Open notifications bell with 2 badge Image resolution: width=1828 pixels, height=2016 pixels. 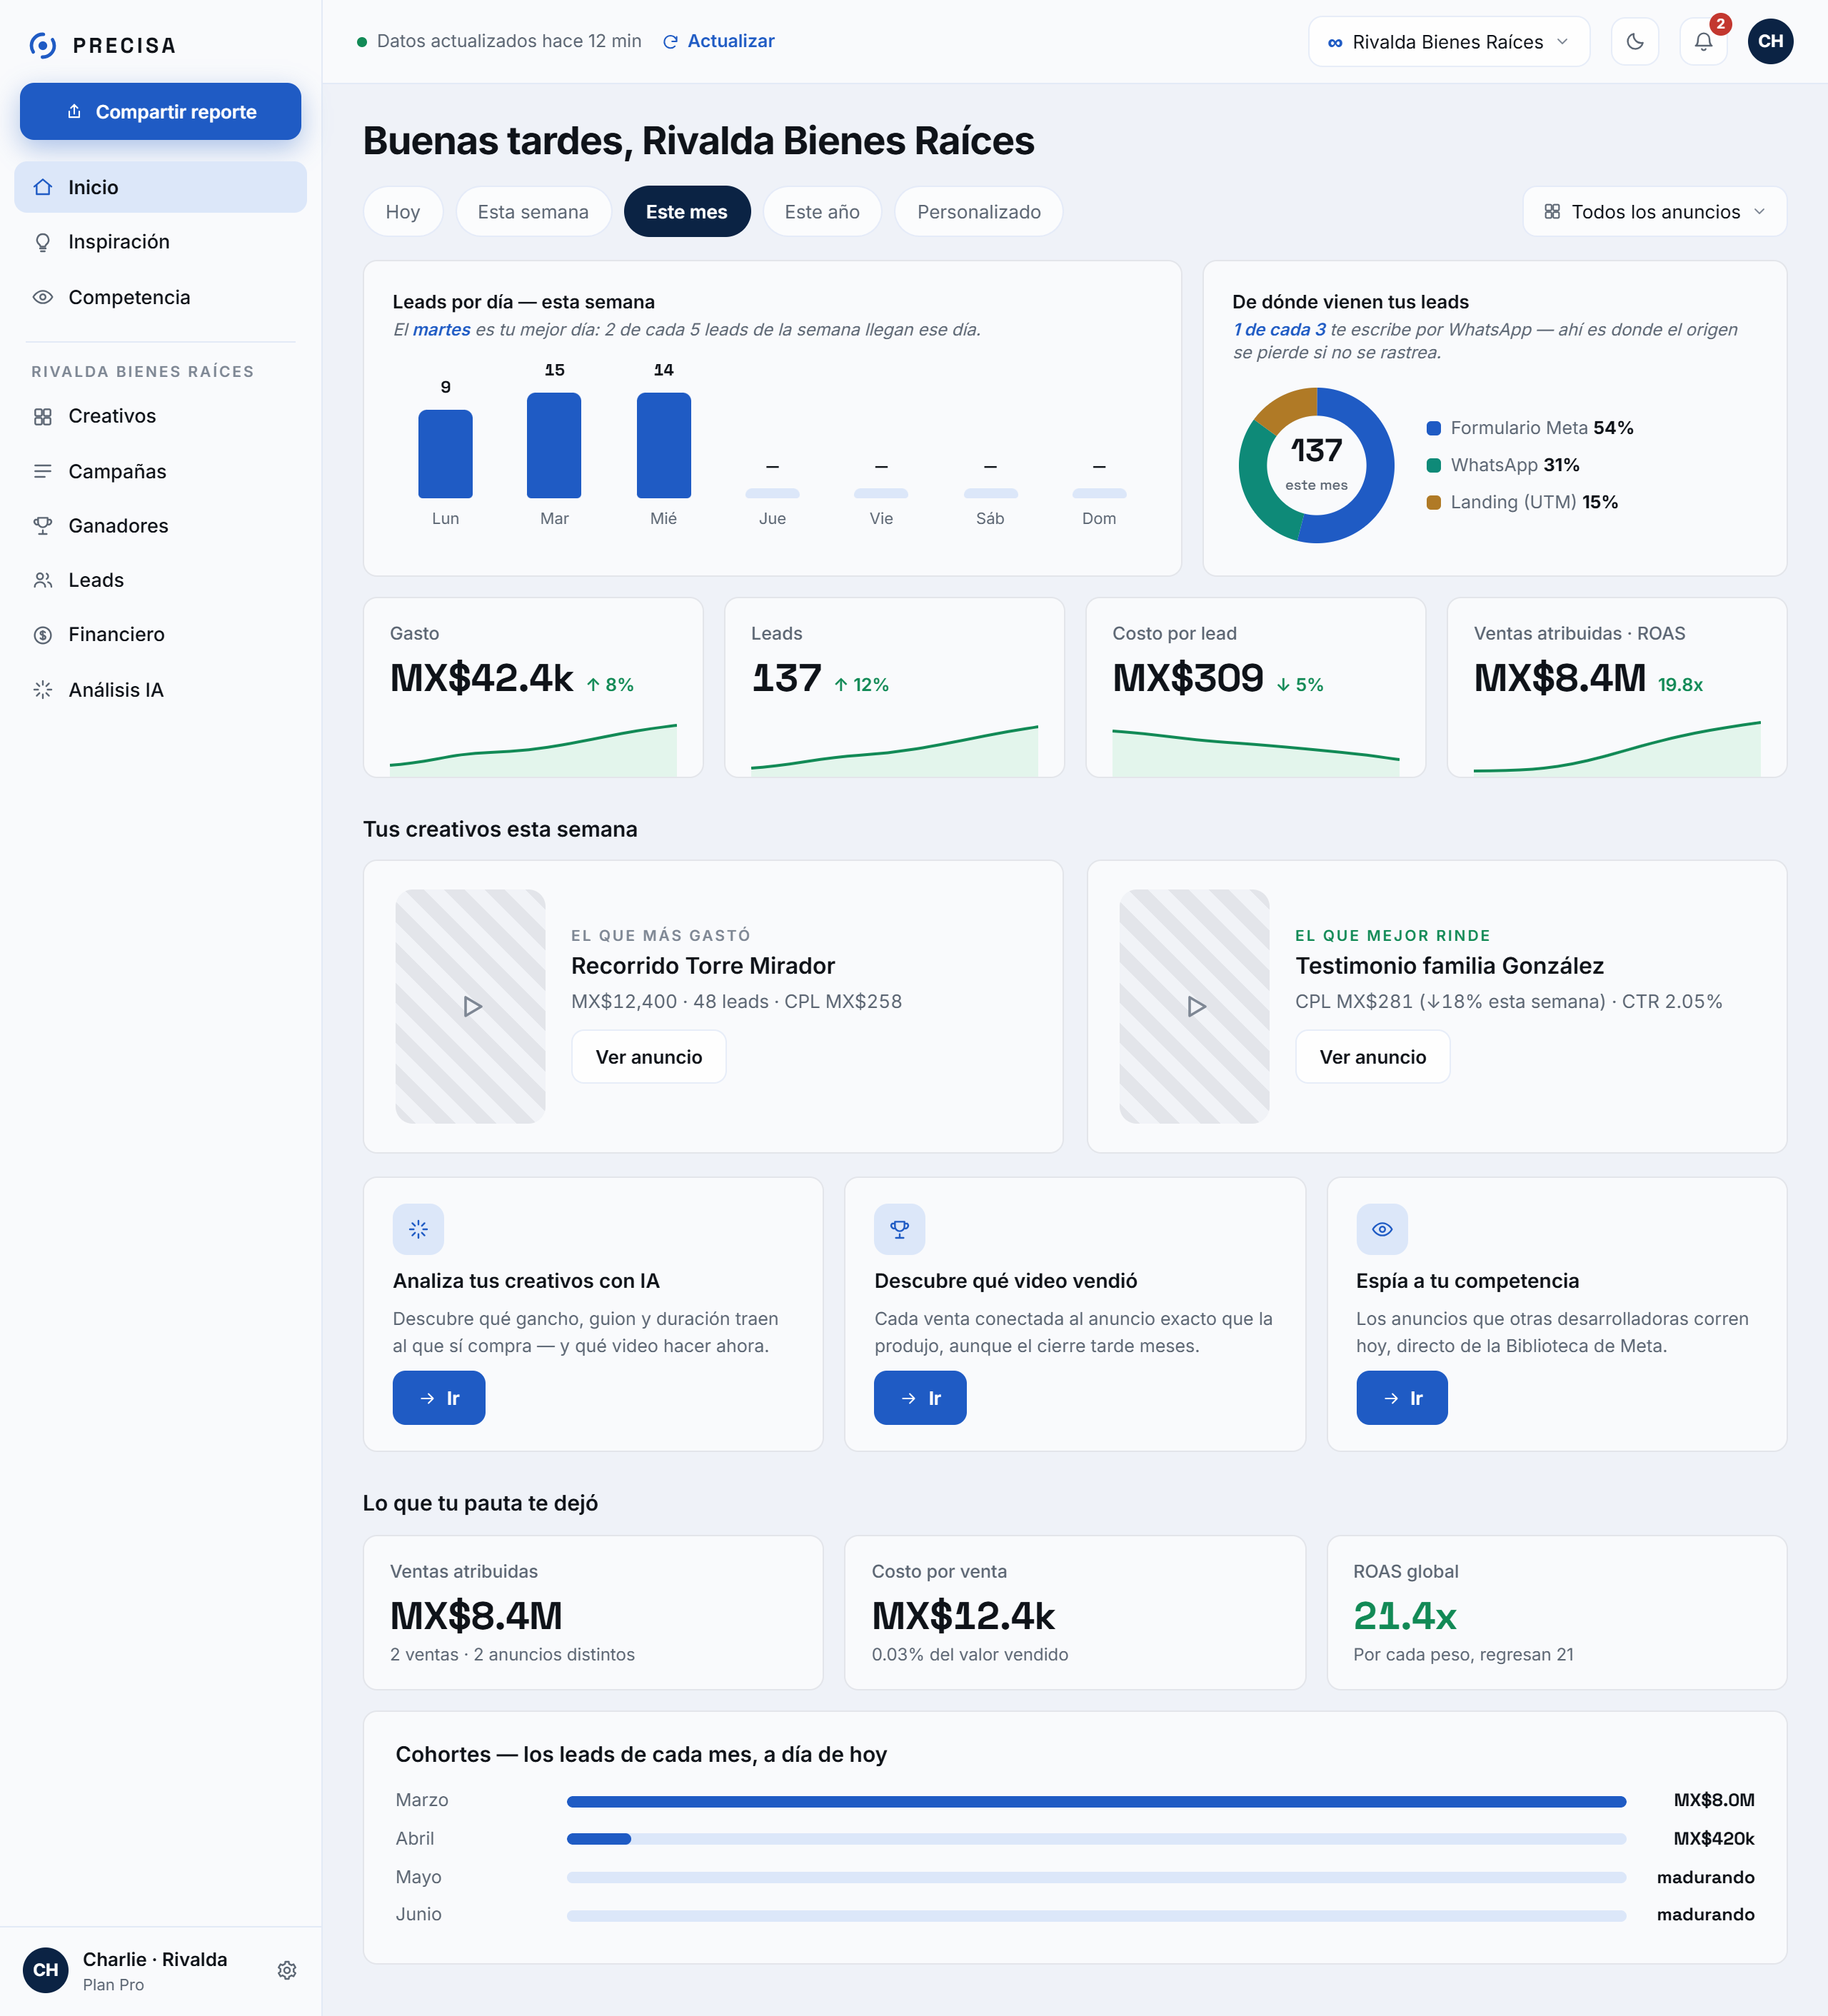[x=1703, y=41]
